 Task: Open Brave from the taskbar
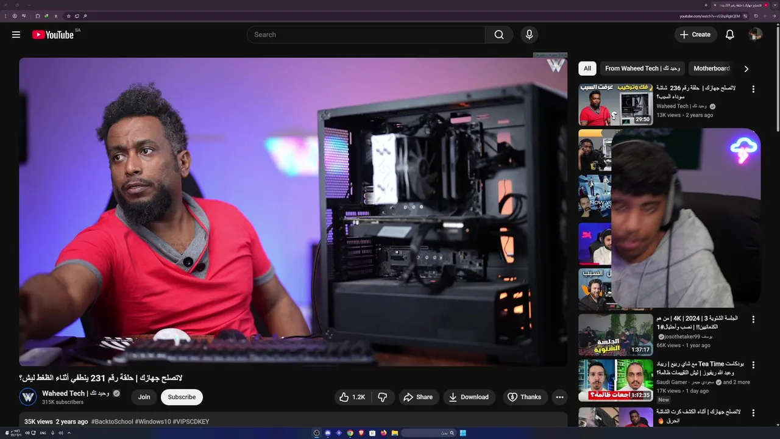pyautogui.click(x=361, y=433)
